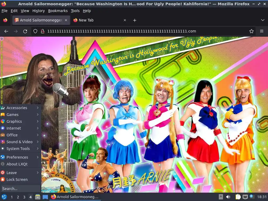This screenshot has width=268, height=201.
Task: Bookmark this page with the star icon
Action: click(252, 31)
